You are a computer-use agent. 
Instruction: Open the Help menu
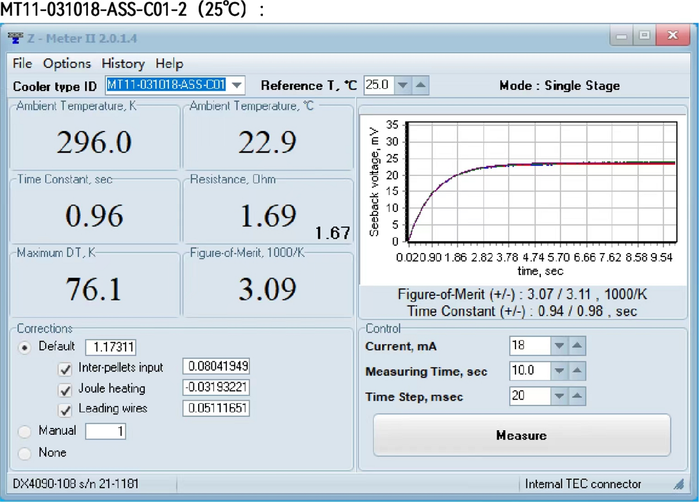(169, 63)
